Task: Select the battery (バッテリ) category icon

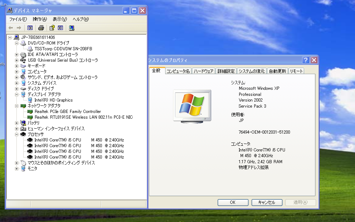Action: tap(23, 123)
